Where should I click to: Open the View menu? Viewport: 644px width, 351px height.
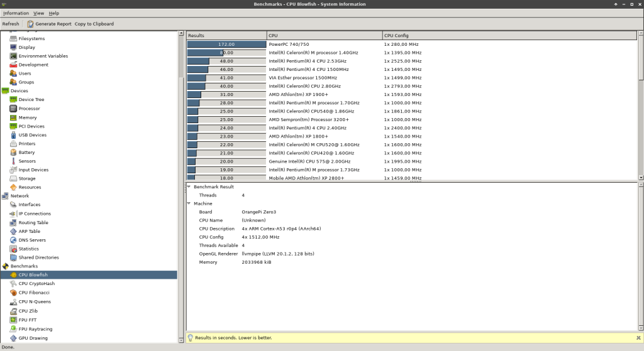[x=38, y=13]
